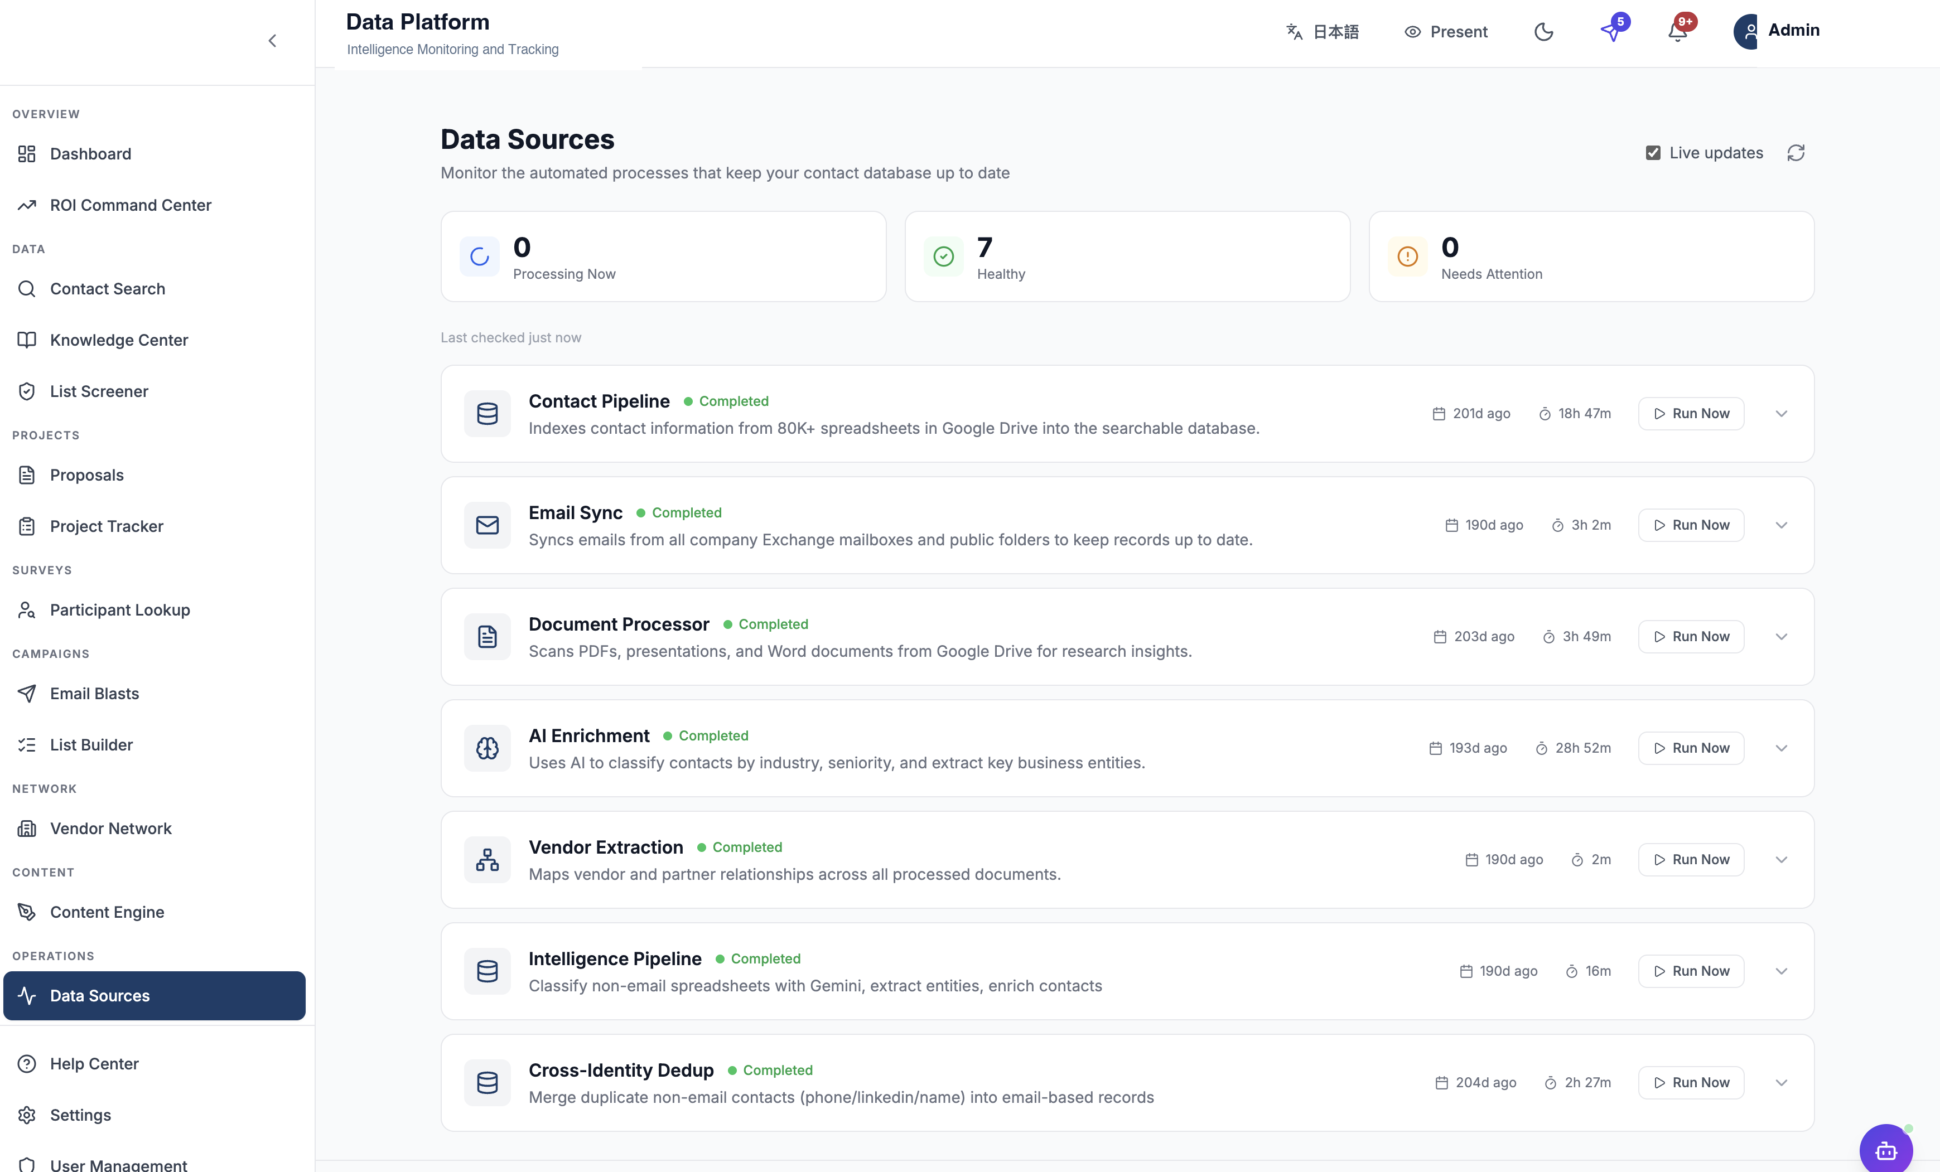Click the Email Sync envelope icon
Viewport: 1940px width, 1172px height.
pos(488,525)
